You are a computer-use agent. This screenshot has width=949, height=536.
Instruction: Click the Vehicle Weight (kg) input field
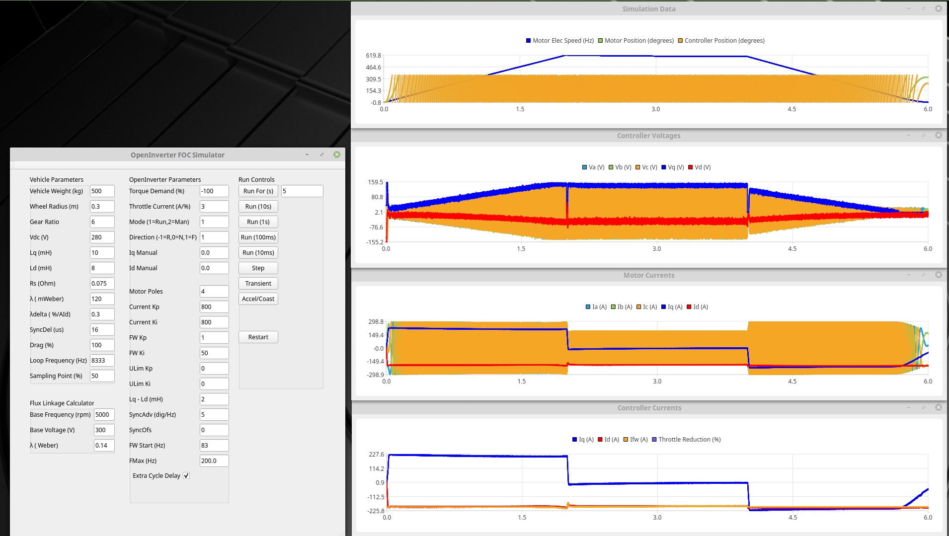pos(102,191)
